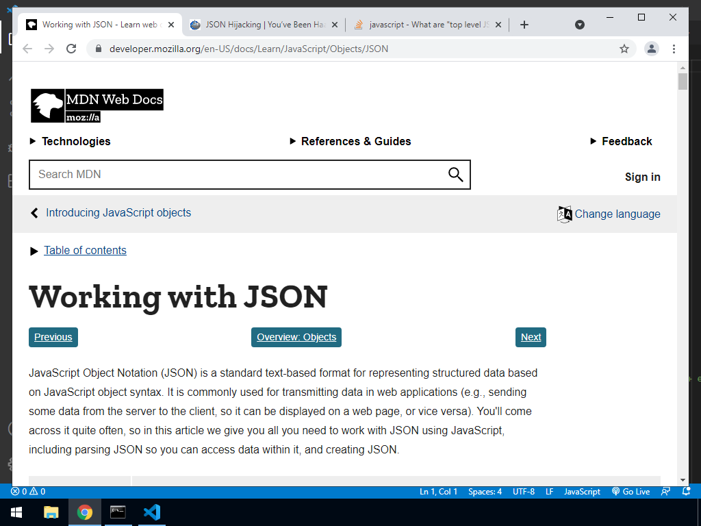Select the Working with JSON tab

point(100,25)
